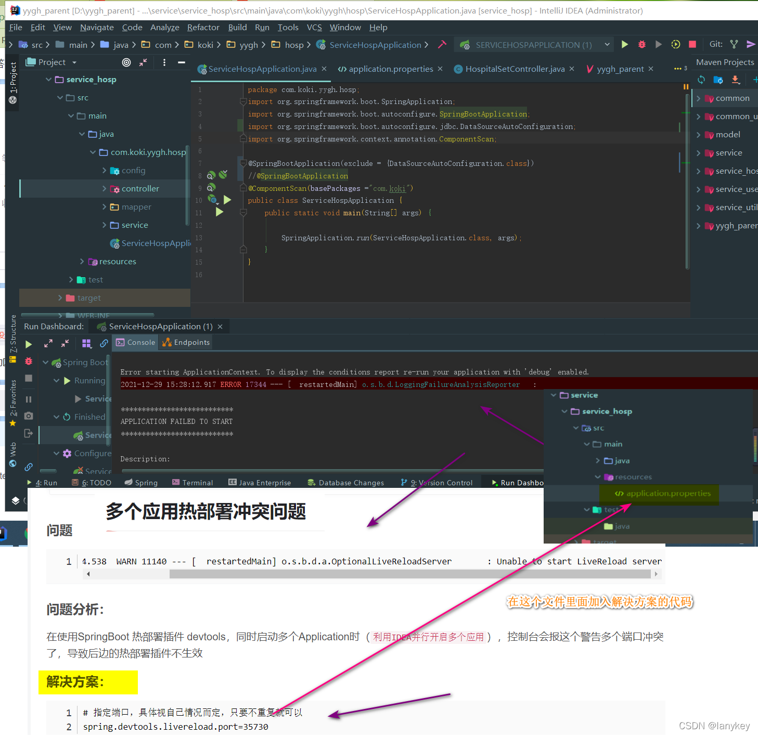
Task: Select ServiceHospApplication class in Project tree
Action: [x=151, y=243]
